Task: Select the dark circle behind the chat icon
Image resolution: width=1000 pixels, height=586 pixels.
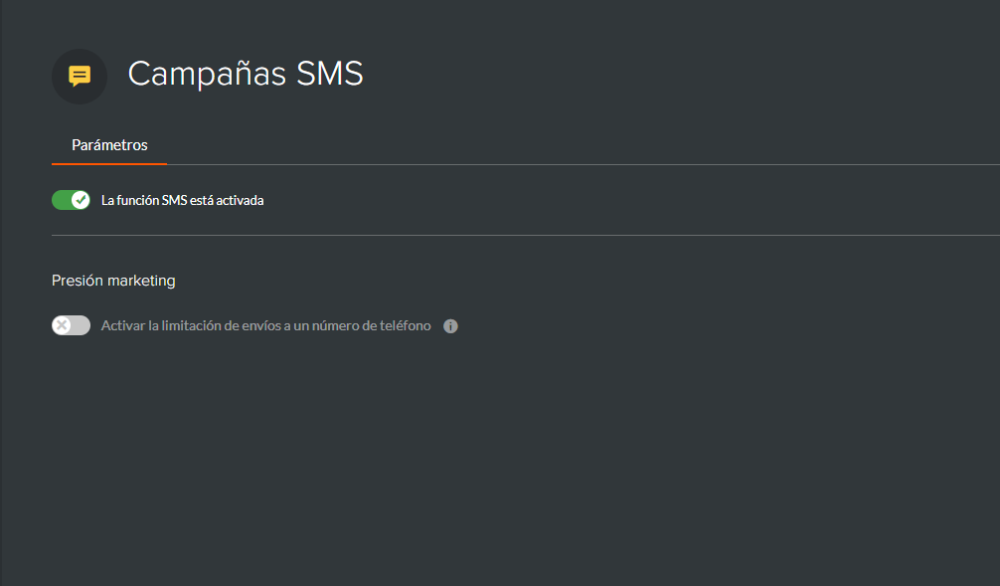Action: pos(80,77)
